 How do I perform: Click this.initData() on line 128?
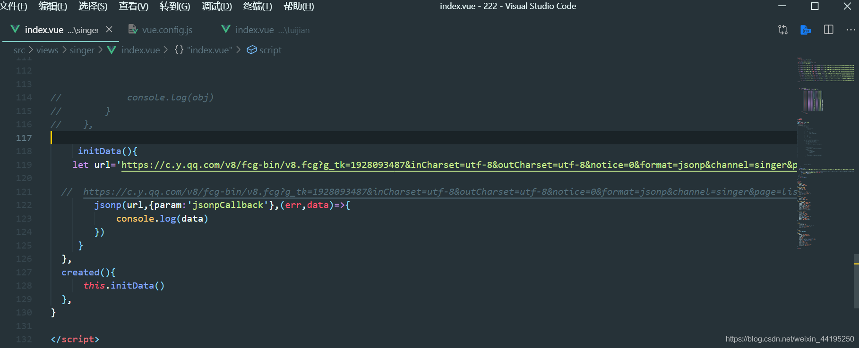(x=124, y=286)
